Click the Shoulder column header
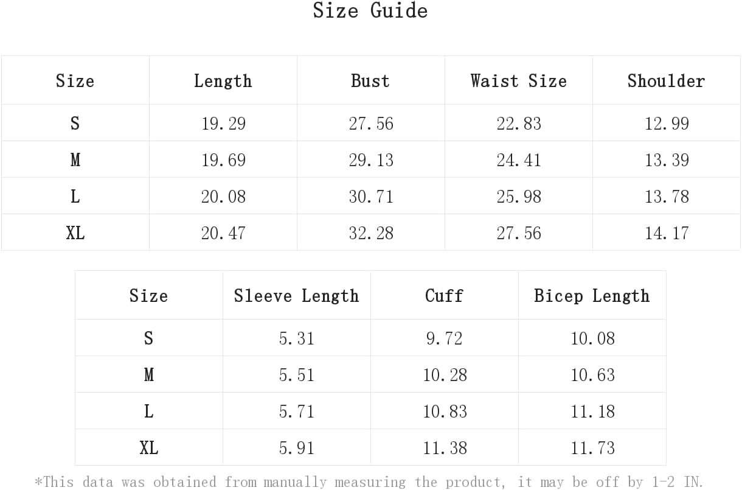The width and height of the screenshot is (742, 490). [x=666, y=81]
